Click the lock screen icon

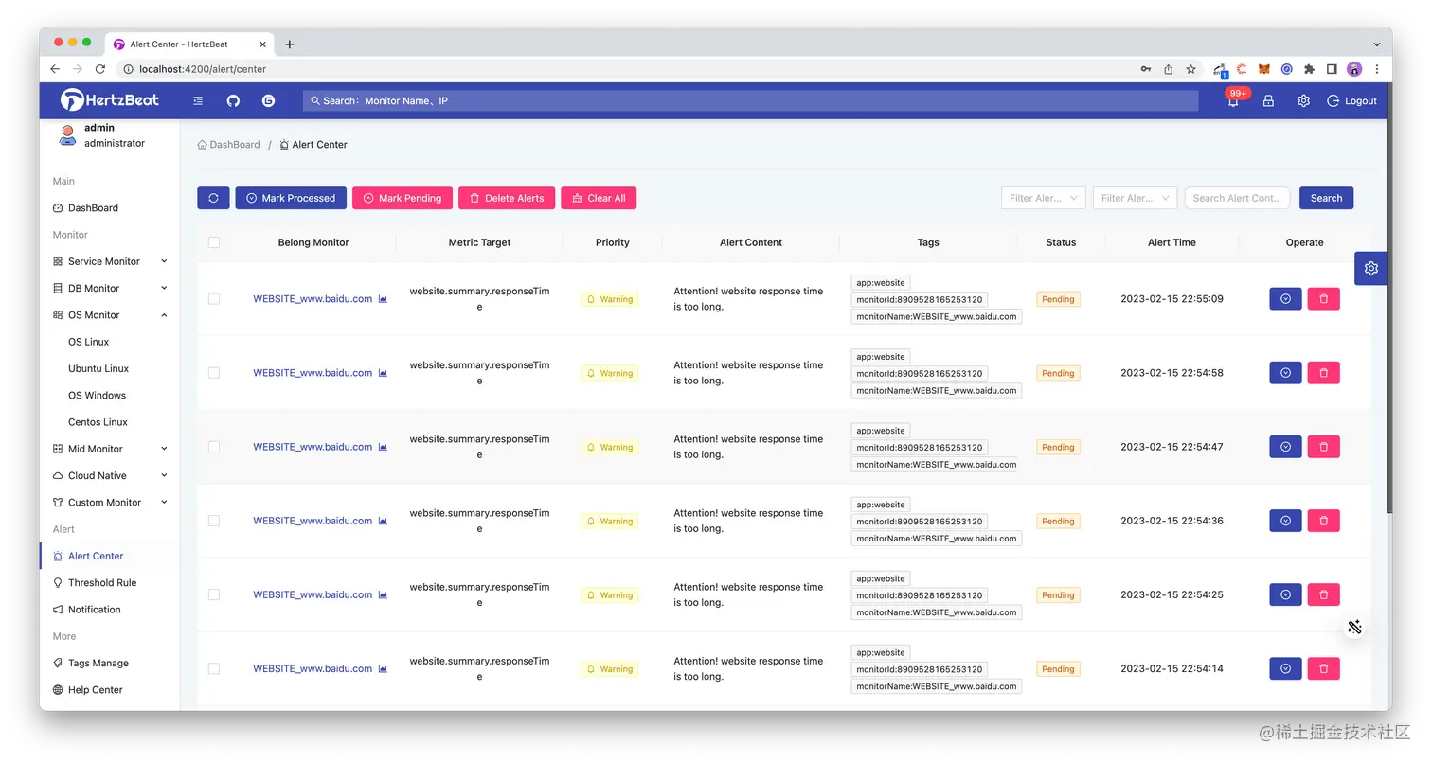pyautogui.click(x=1268, y=100)
